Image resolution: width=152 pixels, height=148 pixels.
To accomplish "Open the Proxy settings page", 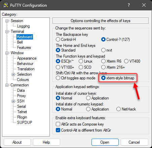I will pos(22,96).
